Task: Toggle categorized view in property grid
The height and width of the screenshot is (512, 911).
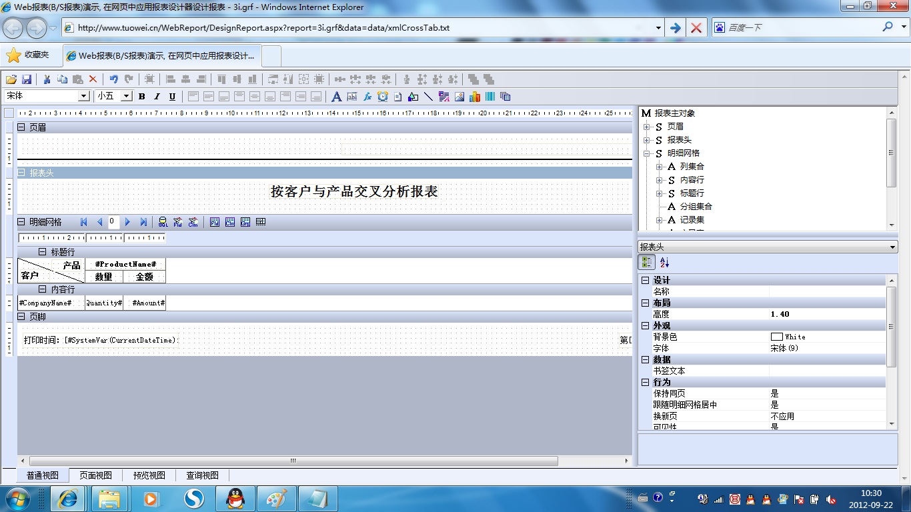Action: pyautogui.click(x=647, y=263)
